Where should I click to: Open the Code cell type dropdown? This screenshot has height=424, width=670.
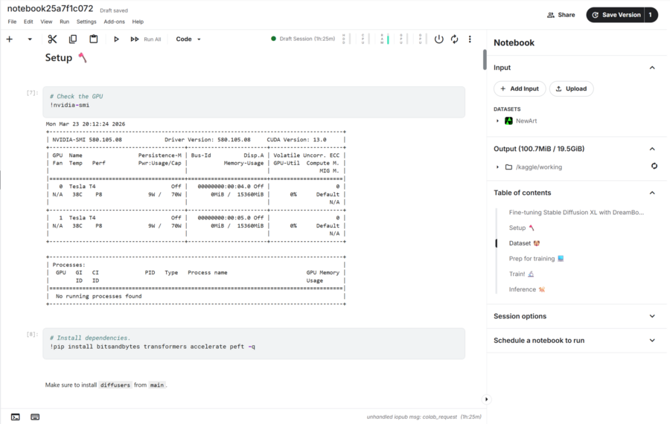click(188, 39)
